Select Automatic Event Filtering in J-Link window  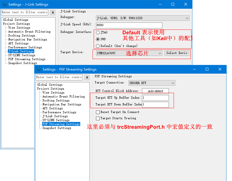click(x=29, y=31)
